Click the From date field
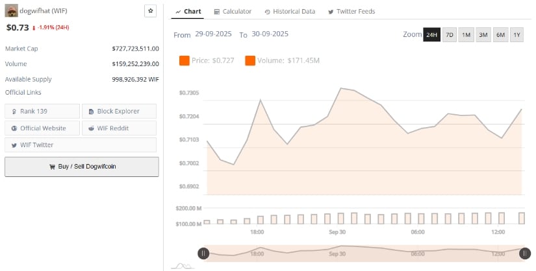 (x=214, y=34)
